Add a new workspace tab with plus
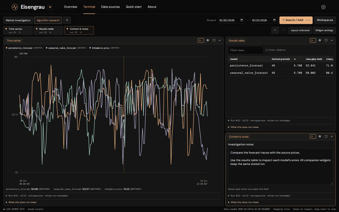 tap(67, 20)
